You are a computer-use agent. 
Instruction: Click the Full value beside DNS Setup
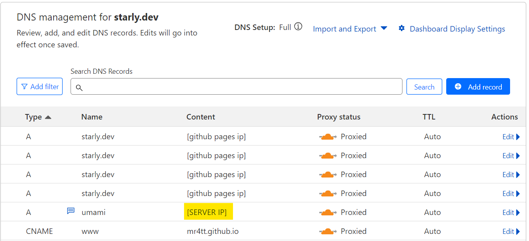click(285, 27)
